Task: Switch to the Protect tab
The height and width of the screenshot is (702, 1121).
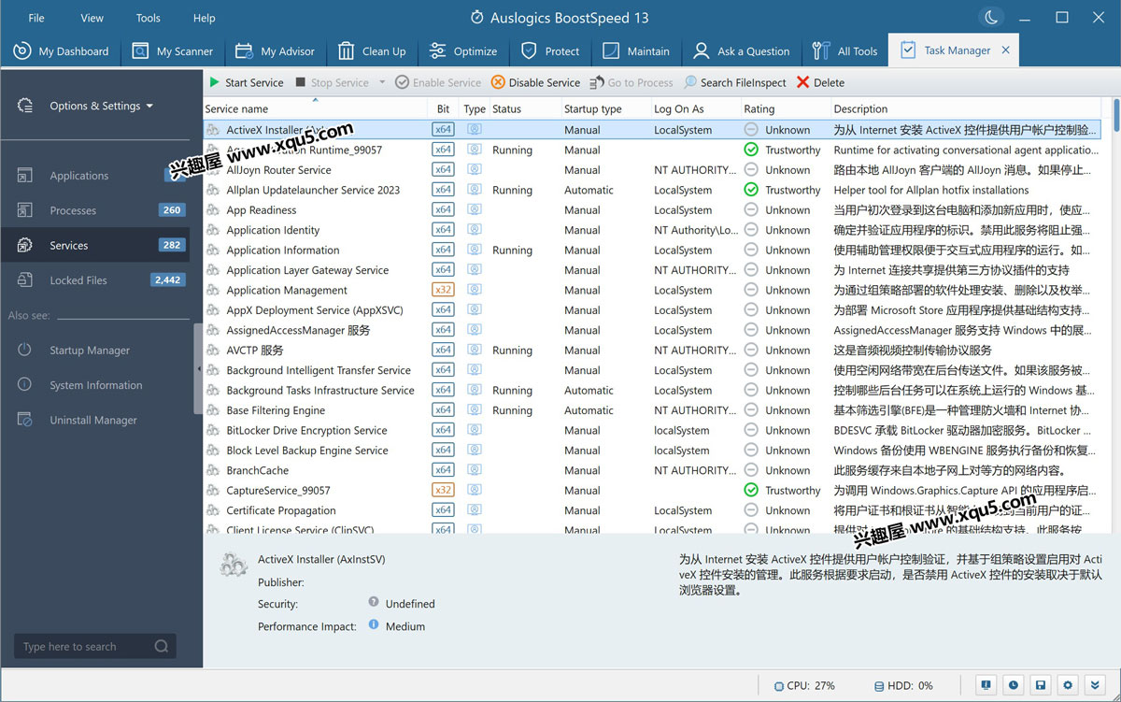Action: (x=550, y=50)
